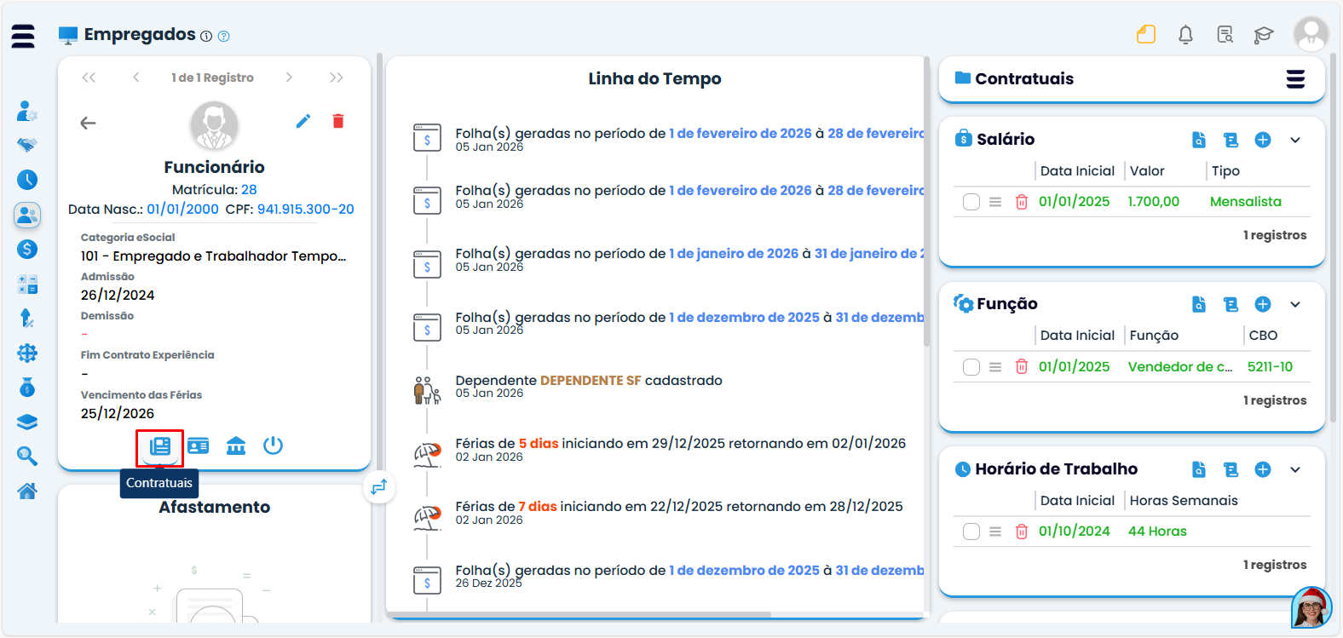1343x638 pixels.
Task: Open the Contratuais icon below employee details
Action: (x=160, y=445)
